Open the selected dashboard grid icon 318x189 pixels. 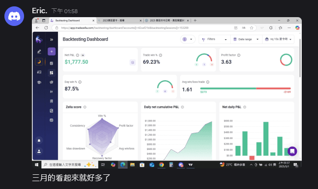tap(52, 72)
